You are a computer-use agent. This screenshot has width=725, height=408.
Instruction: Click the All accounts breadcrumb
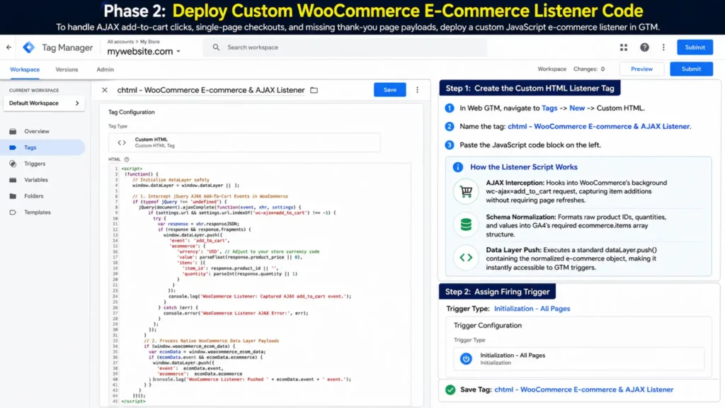click(x=120, y=42)
